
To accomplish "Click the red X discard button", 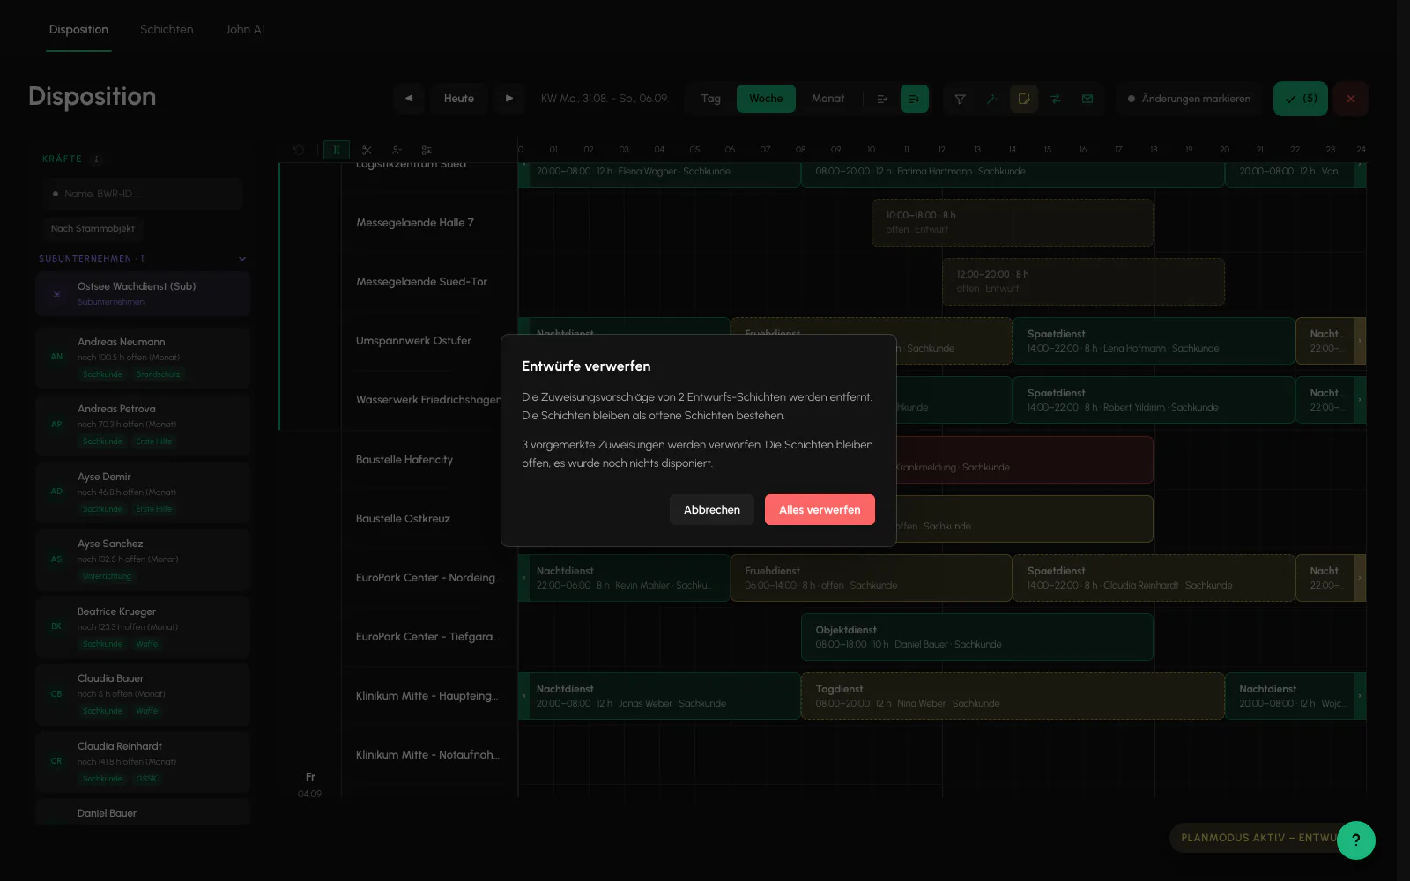I will (1351, 99).
